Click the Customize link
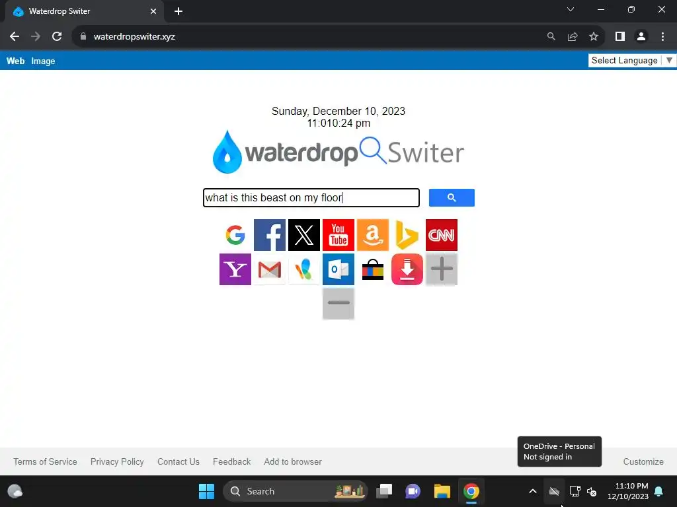The width and height of the screenshot is (677, 507). coord(643,461)
